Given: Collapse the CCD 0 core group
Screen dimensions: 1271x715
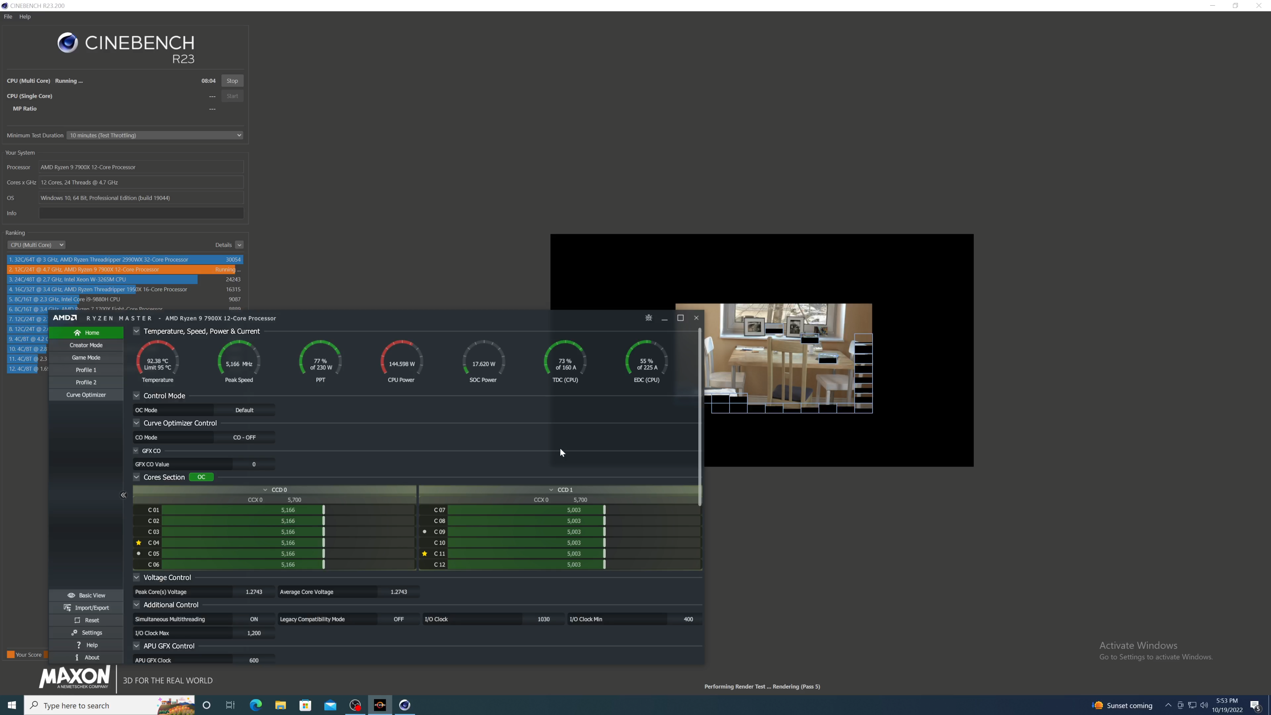Looking at the screenshot, I should [265, 490].
